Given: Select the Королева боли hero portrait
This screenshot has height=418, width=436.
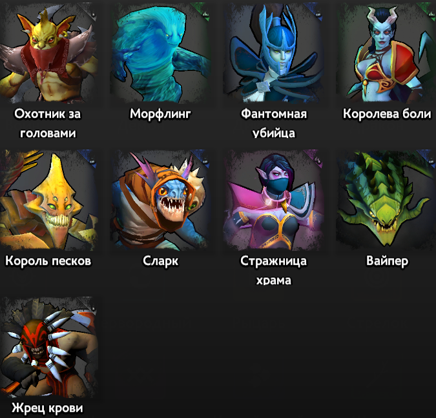Looking at the screenshot, I should pyautogui.click(x=386, y=52).
